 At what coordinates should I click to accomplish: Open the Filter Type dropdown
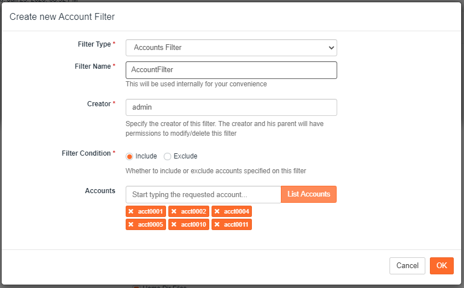[x=231, y=48]
